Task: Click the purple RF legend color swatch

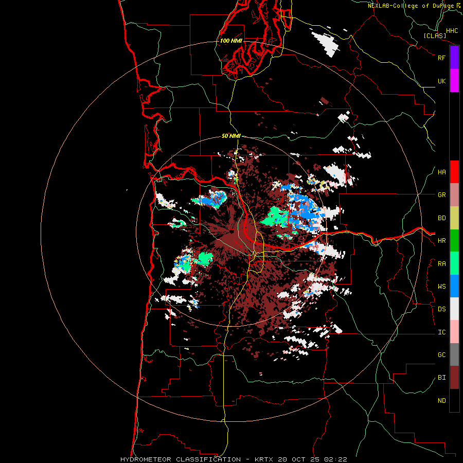Action: click(x=454, y=58)
